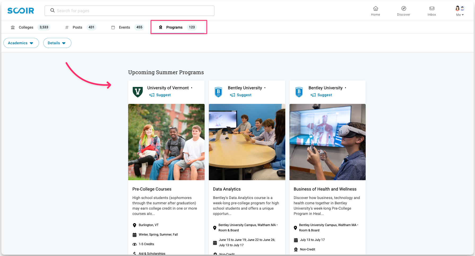Click Bentley logo on Data Analytics card
This screenshot has width=475, height=256.
(218, 92)
